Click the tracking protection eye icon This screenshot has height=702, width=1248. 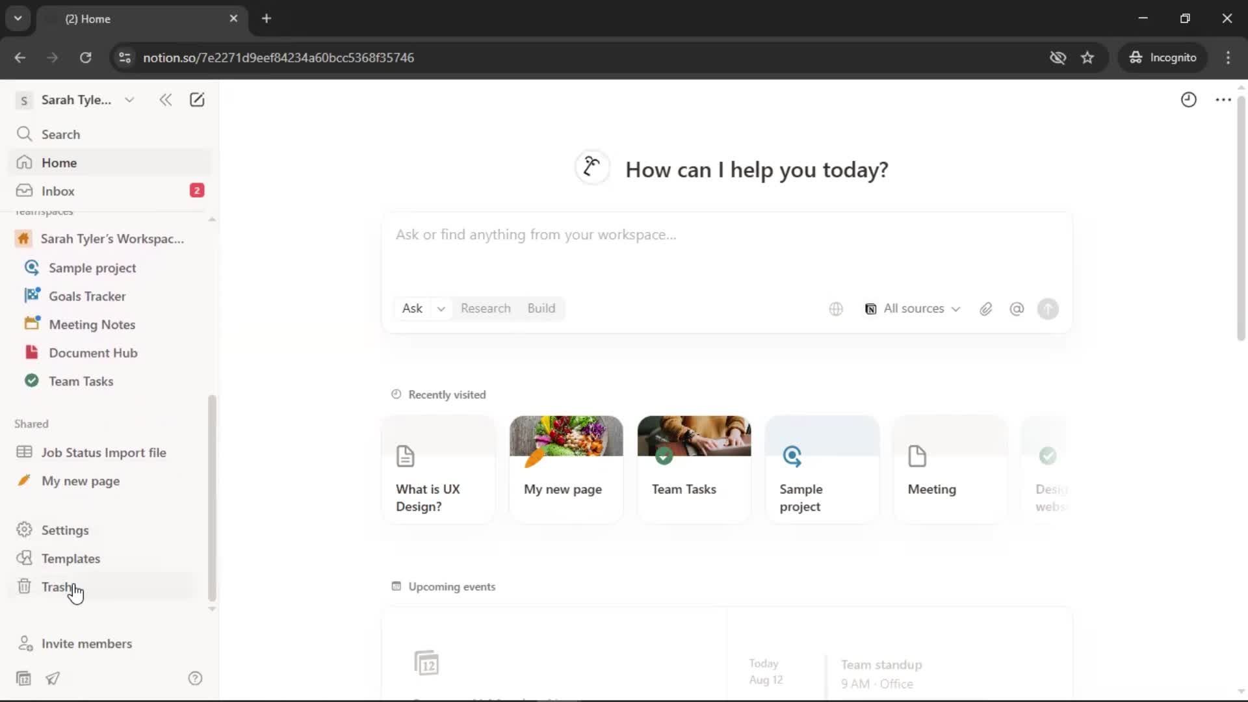[1058, 57]
